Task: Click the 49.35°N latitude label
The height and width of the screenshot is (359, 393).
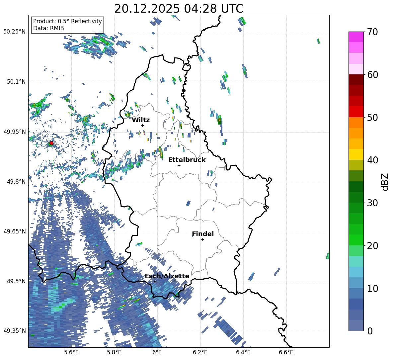Action: 15,331
